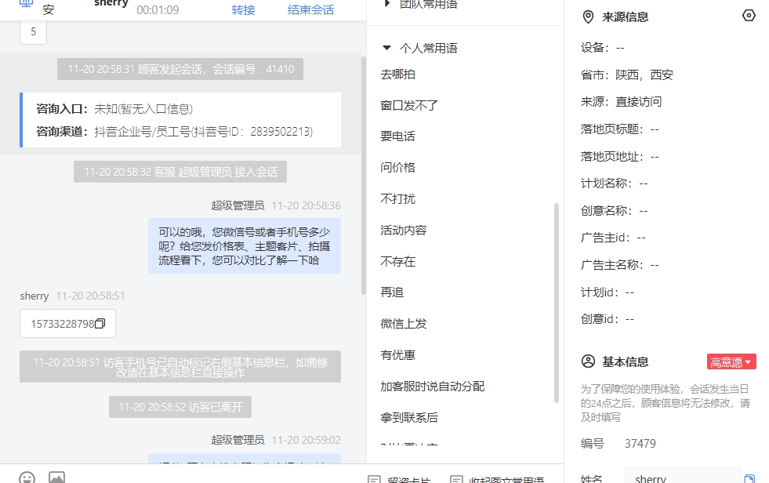Click the sherry sender name above the phone message

34,296
